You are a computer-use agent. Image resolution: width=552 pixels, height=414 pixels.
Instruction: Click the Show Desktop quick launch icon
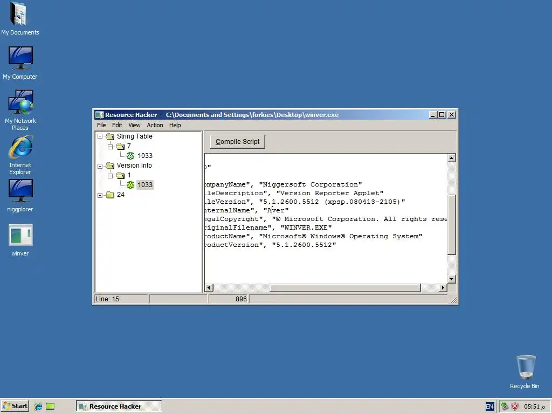(50, 406)
